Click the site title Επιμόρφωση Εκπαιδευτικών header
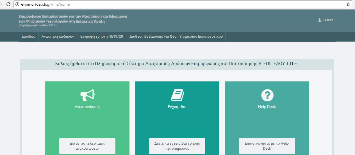 click(73, 19)
